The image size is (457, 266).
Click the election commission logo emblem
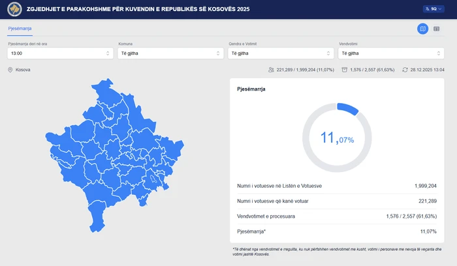click(14, 10)
